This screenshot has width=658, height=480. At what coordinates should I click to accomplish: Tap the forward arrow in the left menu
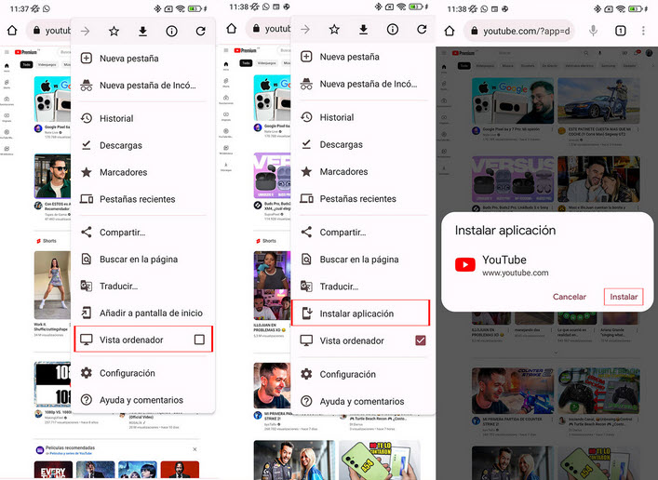86,31
